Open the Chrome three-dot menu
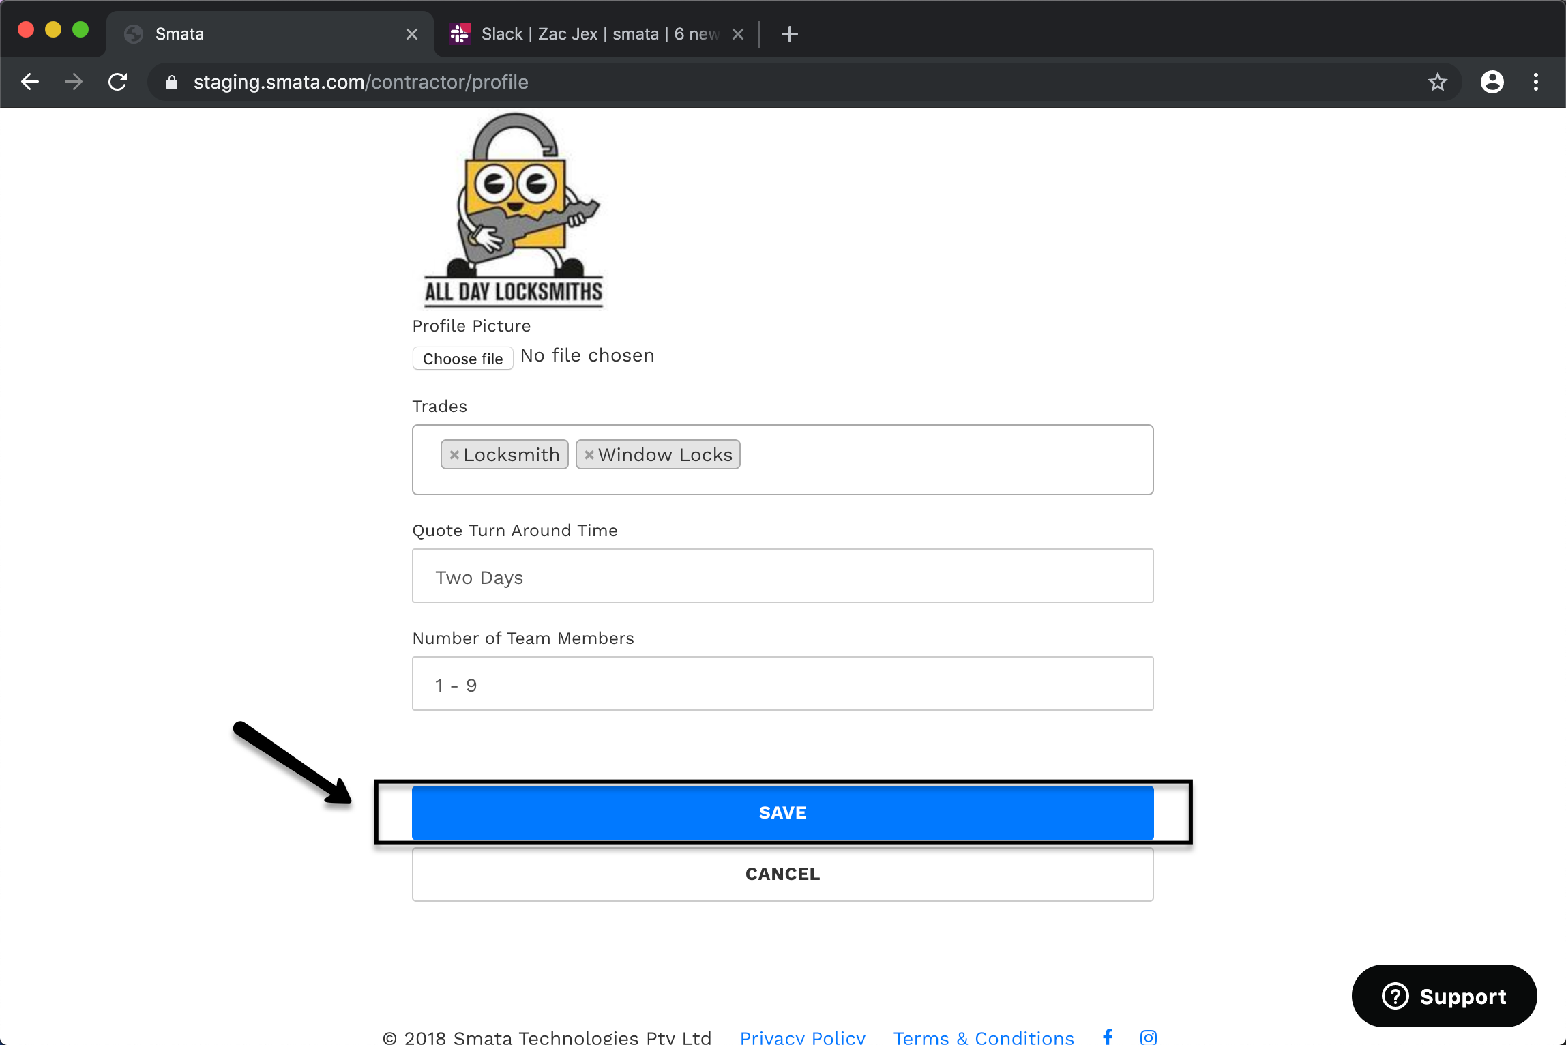 click(1536, 82)
